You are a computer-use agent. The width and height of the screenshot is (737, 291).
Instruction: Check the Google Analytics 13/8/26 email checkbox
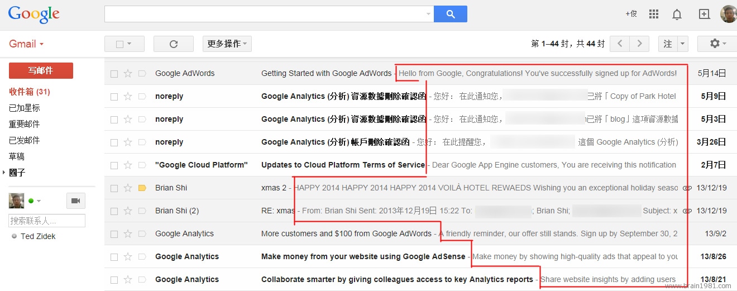pos(114,256)
